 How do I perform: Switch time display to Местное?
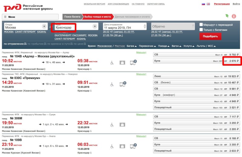point(119,46)
